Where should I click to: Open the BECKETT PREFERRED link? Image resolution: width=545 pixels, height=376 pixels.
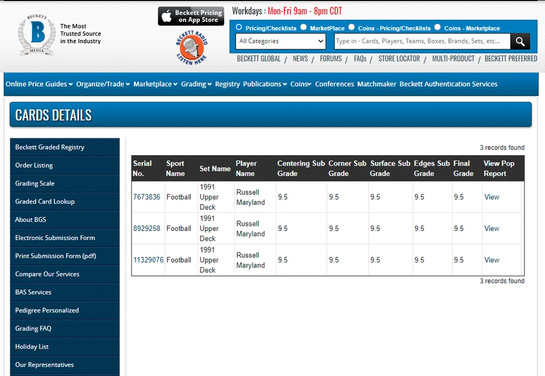click(511, 58)
